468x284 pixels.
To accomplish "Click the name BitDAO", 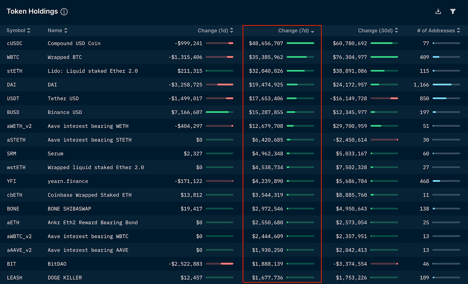I will [x=57, y=264].
